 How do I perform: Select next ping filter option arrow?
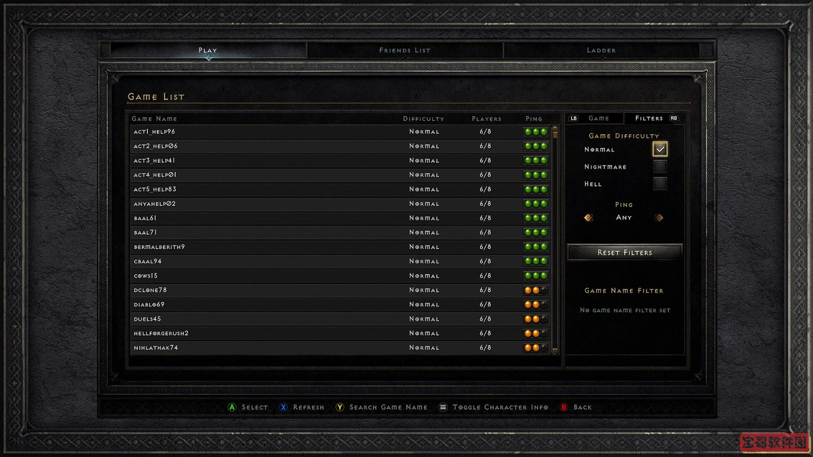pyautogui.click(x=659, y=218)
